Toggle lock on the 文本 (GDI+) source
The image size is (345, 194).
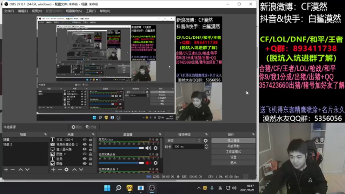click(91, 140)
